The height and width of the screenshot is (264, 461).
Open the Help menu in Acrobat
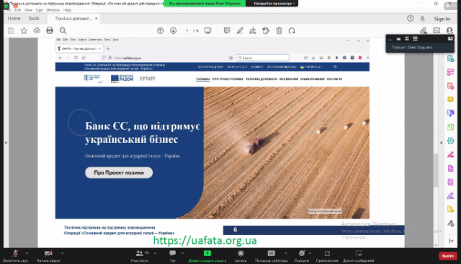[x=67, y=10]
